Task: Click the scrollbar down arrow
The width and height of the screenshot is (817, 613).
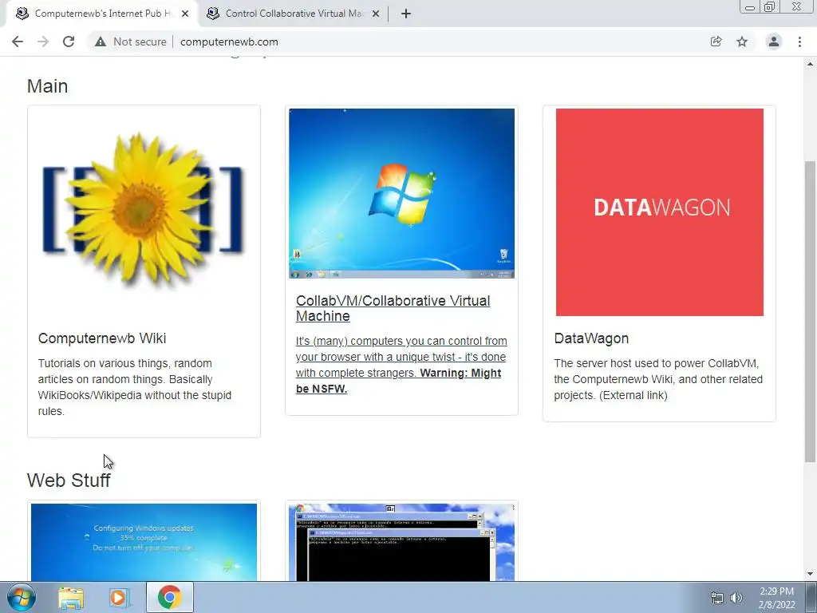Action: [x=810, y=574]
